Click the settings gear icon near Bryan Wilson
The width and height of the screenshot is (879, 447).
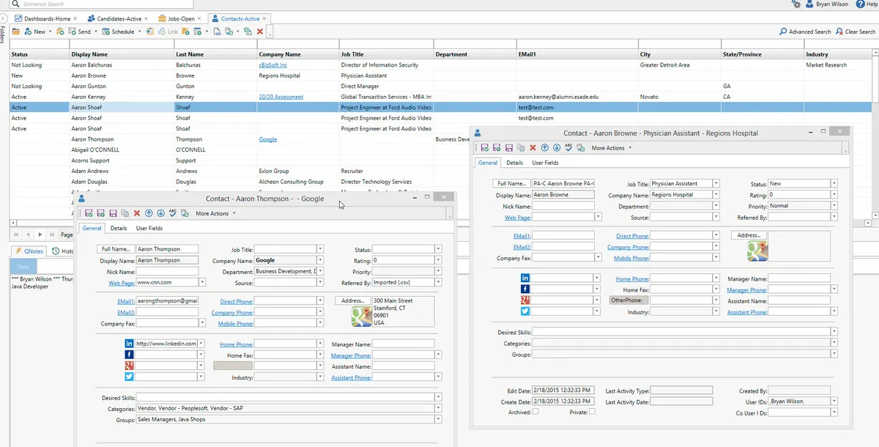pos(796,4)
